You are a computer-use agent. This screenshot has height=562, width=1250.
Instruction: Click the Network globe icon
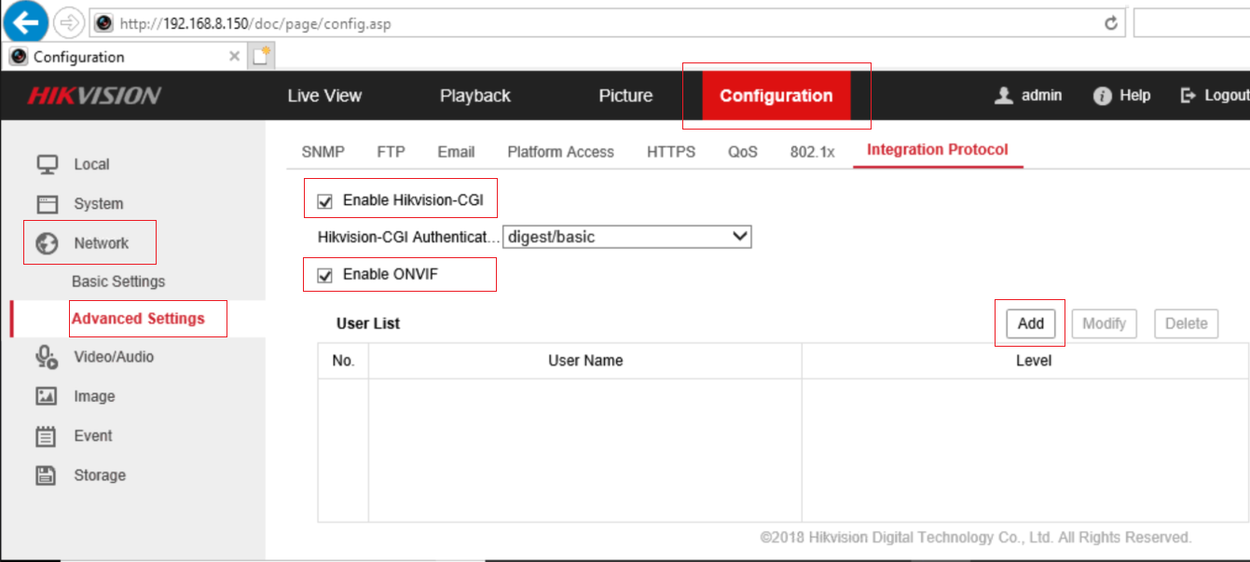47,243
